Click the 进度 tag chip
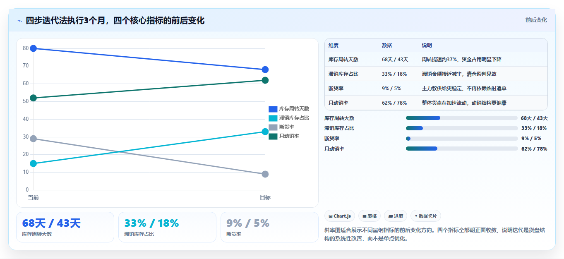The width and height of the screenshot is (564, 259). pos(396,216)
